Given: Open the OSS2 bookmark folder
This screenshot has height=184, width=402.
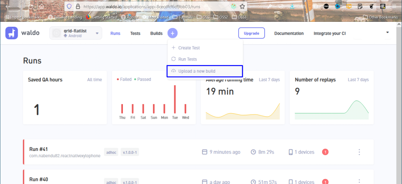Looking at the screenshot, I should (221, 17).
